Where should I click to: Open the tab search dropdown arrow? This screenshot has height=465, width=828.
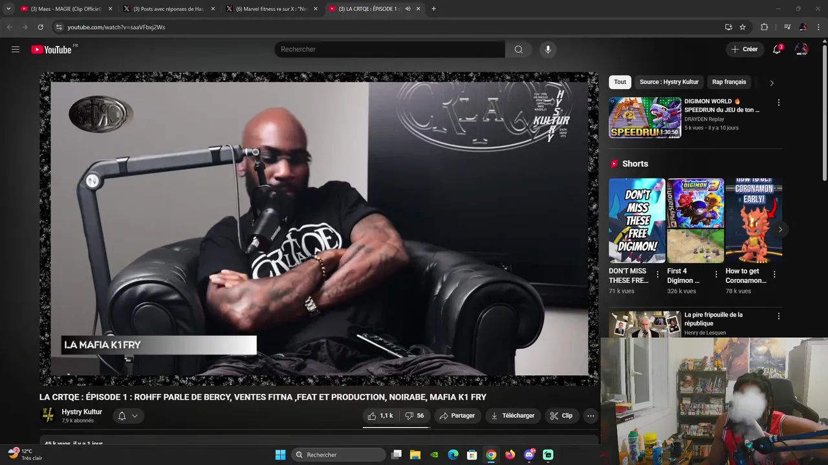8,9
